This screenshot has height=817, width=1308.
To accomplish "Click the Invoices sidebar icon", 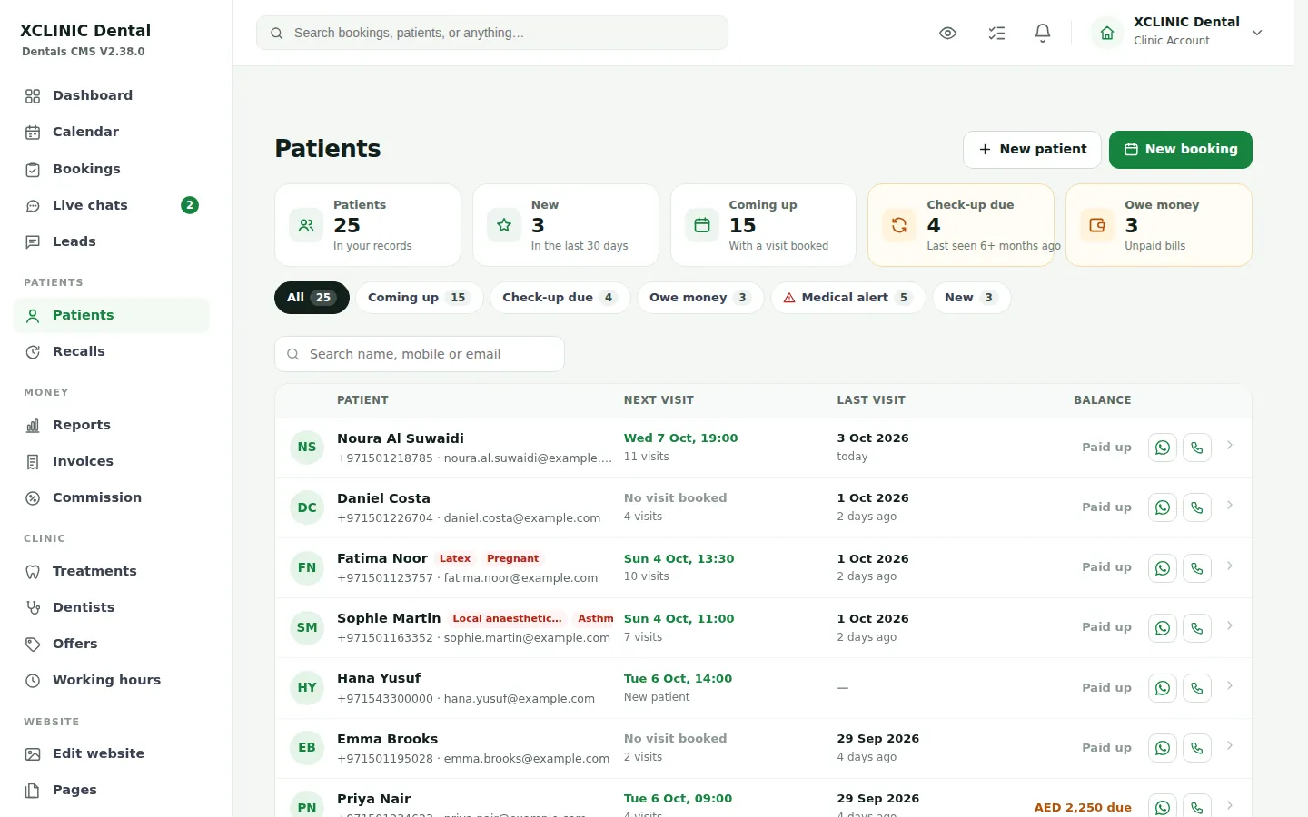I will 33,462.
